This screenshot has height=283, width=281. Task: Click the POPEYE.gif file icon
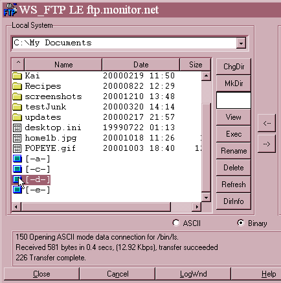coord(17,148)
